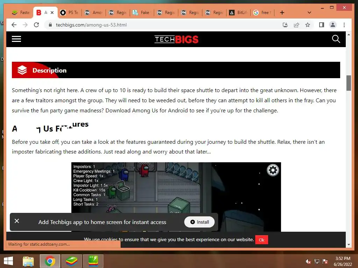Switch to the Faste tab
This screenshot has width=358, height=268.
pyautogui.click(x=21, y=13)
